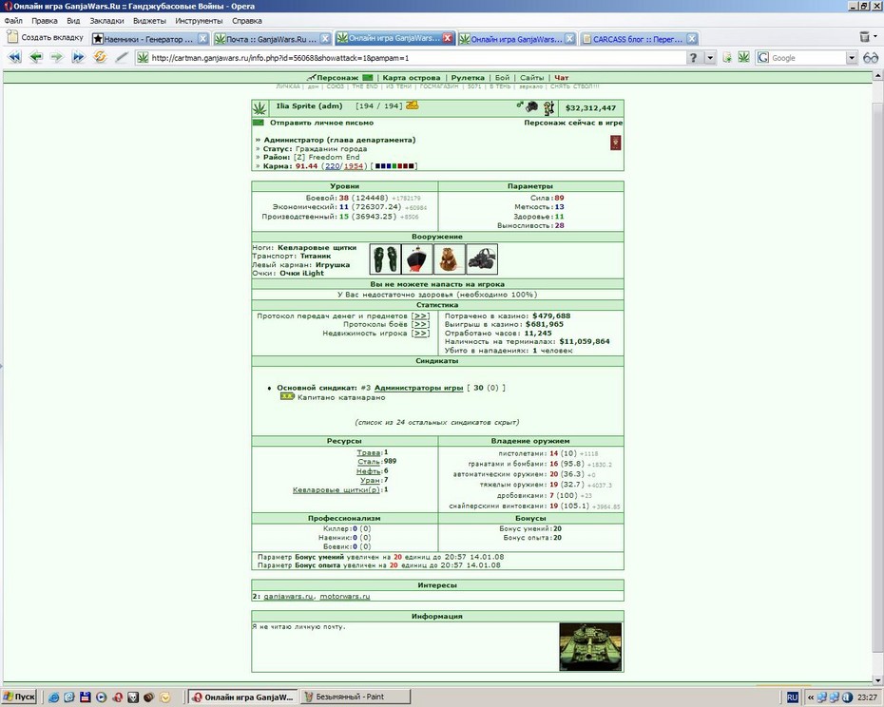884x707 pixels.
Task: Click the soldier figure icon in profile header
Action: click(548, 107)
